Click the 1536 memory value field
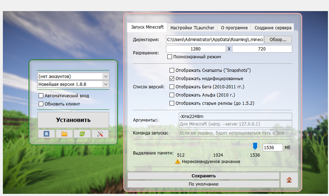 click(273, 147)
